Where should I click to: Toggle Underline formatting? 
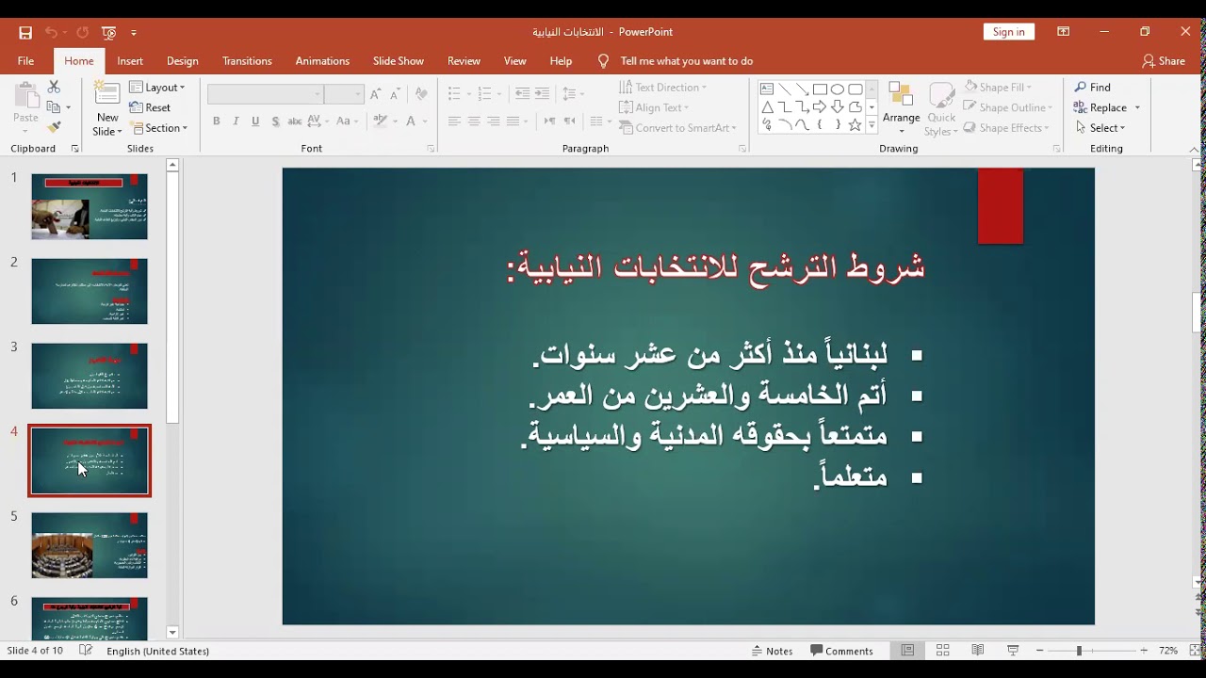tap(255, 121)
